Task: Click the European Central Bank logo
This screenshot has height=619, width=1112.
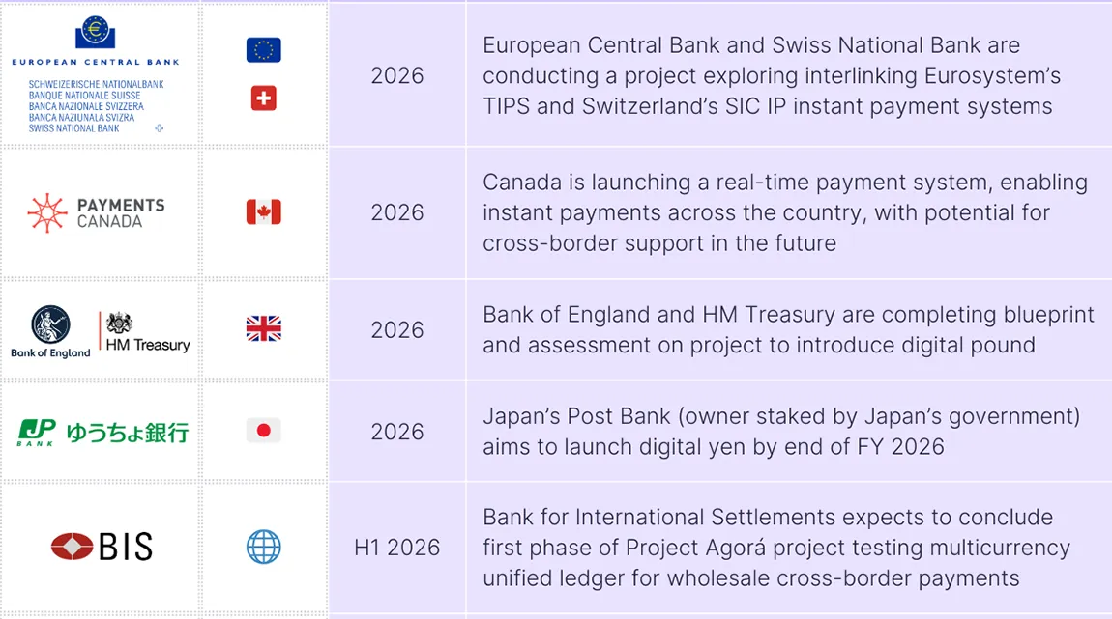Action: pos(95,41)
